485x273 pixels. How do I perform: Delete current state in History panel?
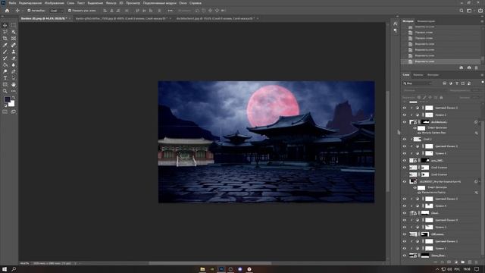tap(477, 67)
